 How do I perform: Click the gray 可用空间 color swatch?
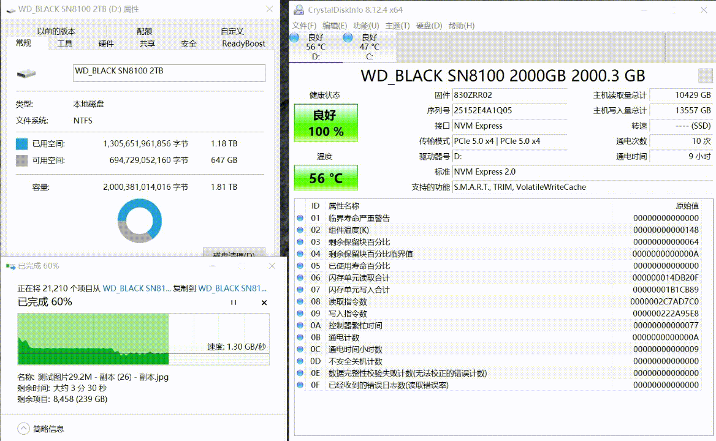(x=22, y=160)
